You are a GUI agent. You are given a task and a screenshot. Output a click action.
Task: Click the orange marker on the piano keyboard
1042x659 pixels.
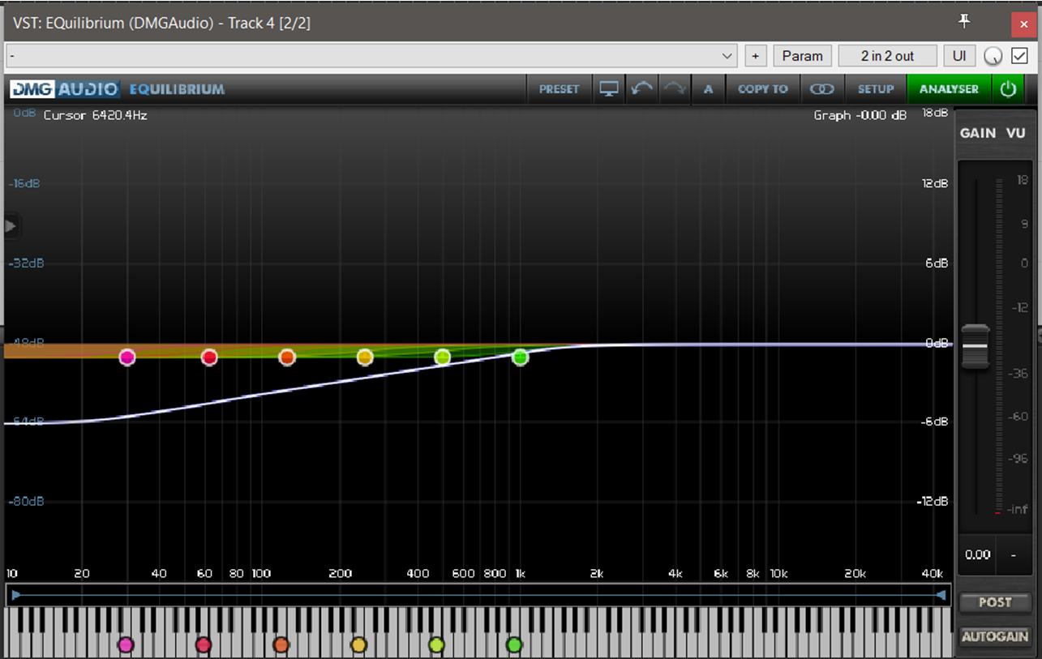tap(281, 645)
